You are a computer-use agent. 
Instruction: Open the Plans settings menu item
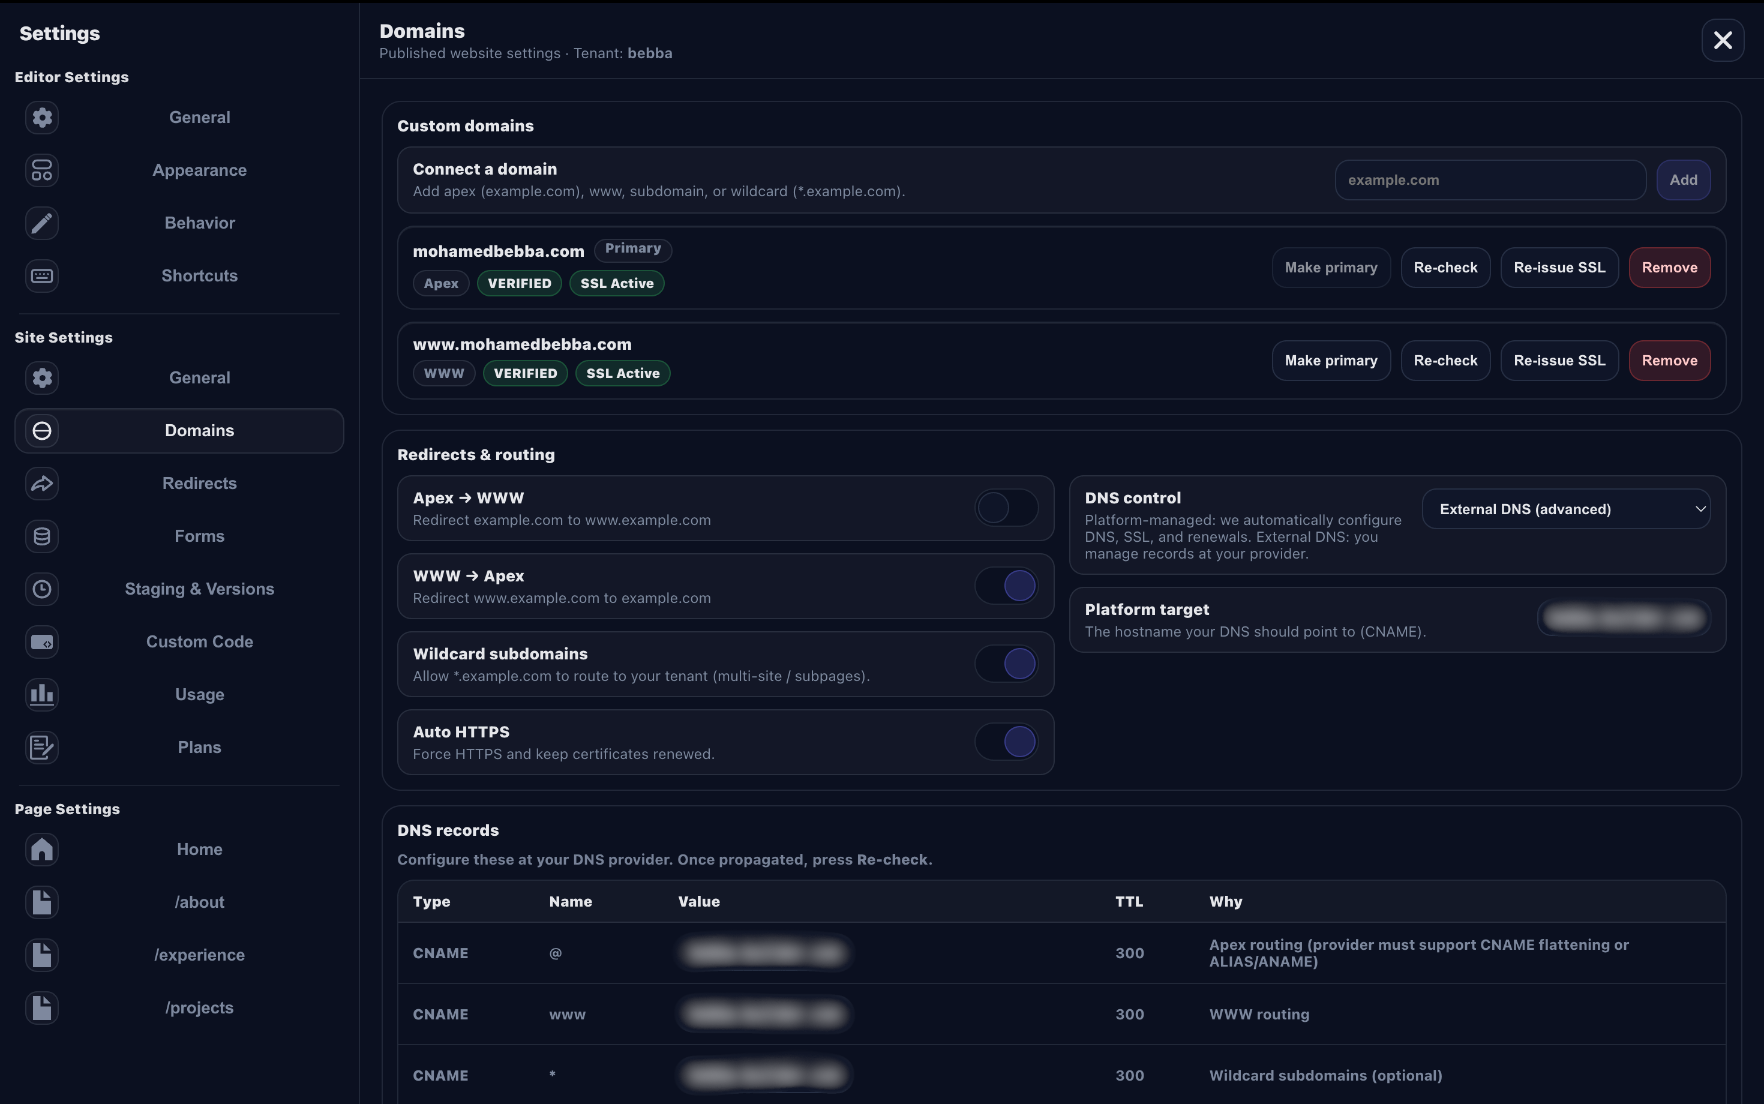click(199, 747)
